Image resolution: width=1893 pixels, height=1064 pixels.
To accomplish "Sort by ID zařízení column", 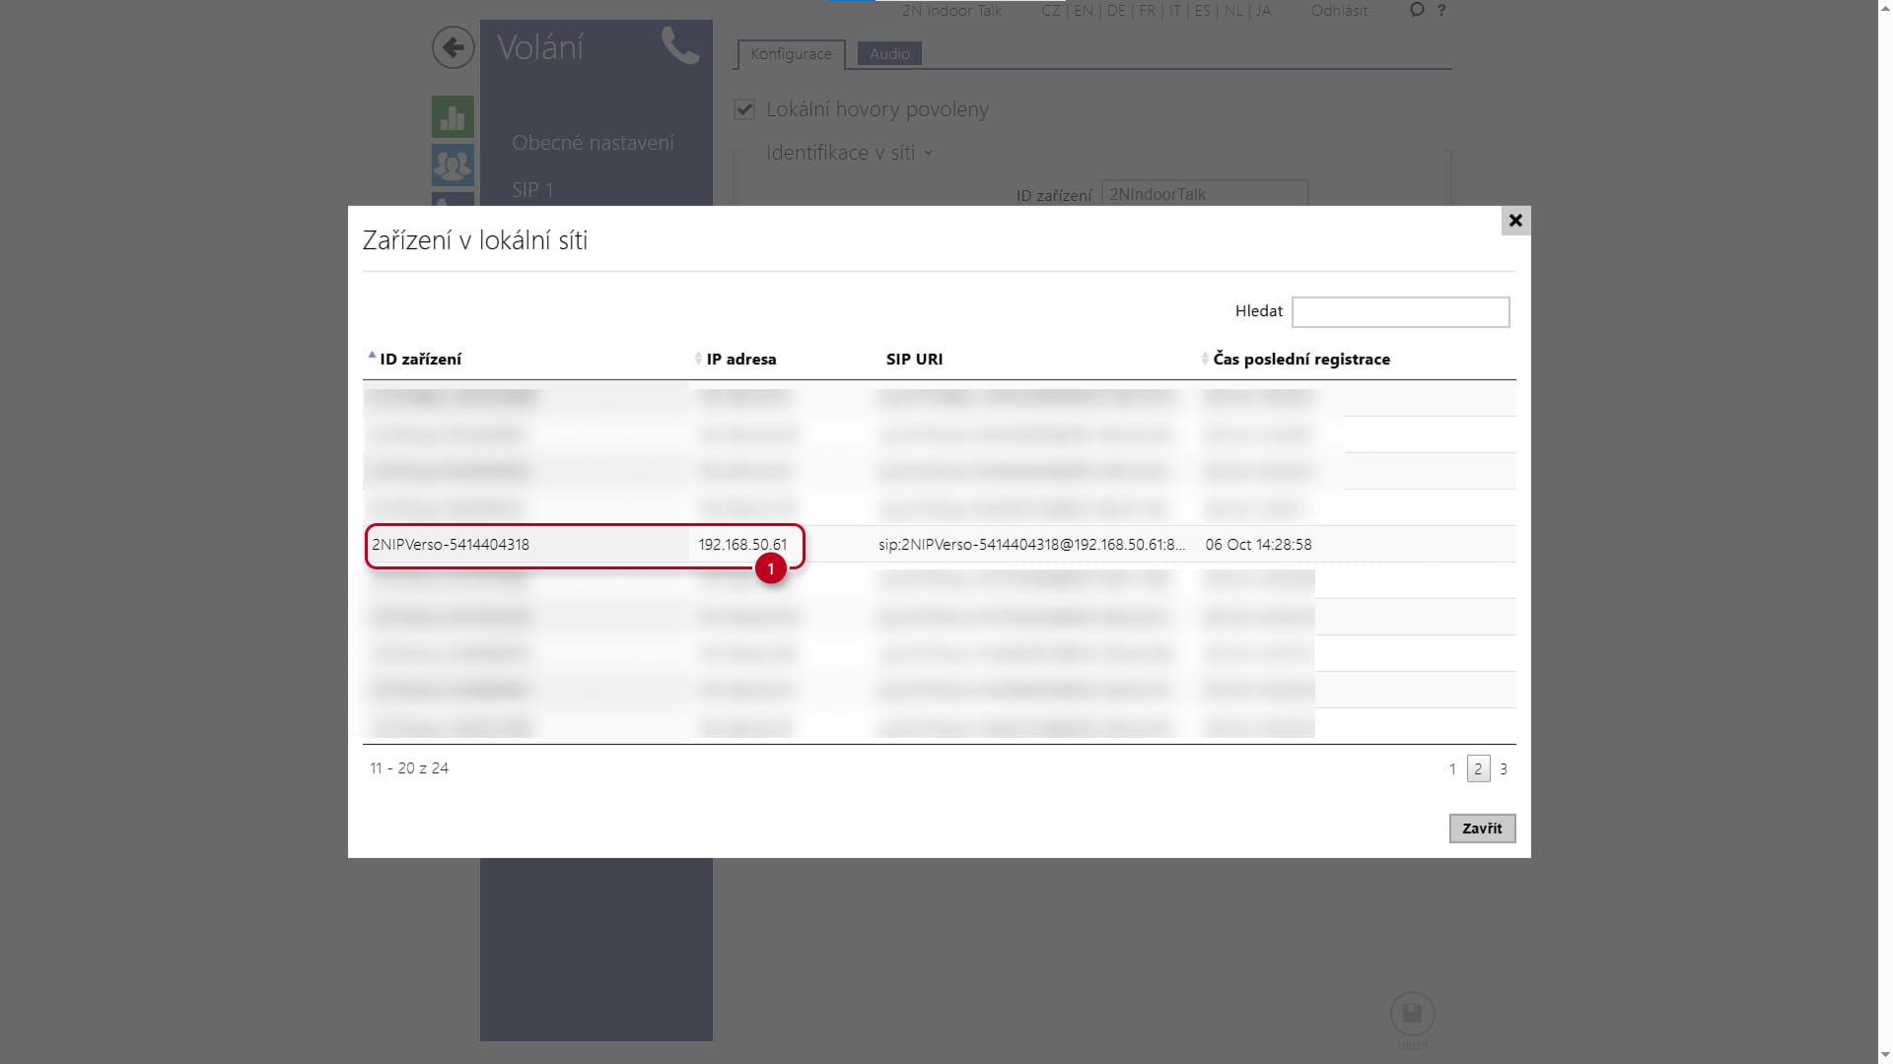I will [420, 360].
